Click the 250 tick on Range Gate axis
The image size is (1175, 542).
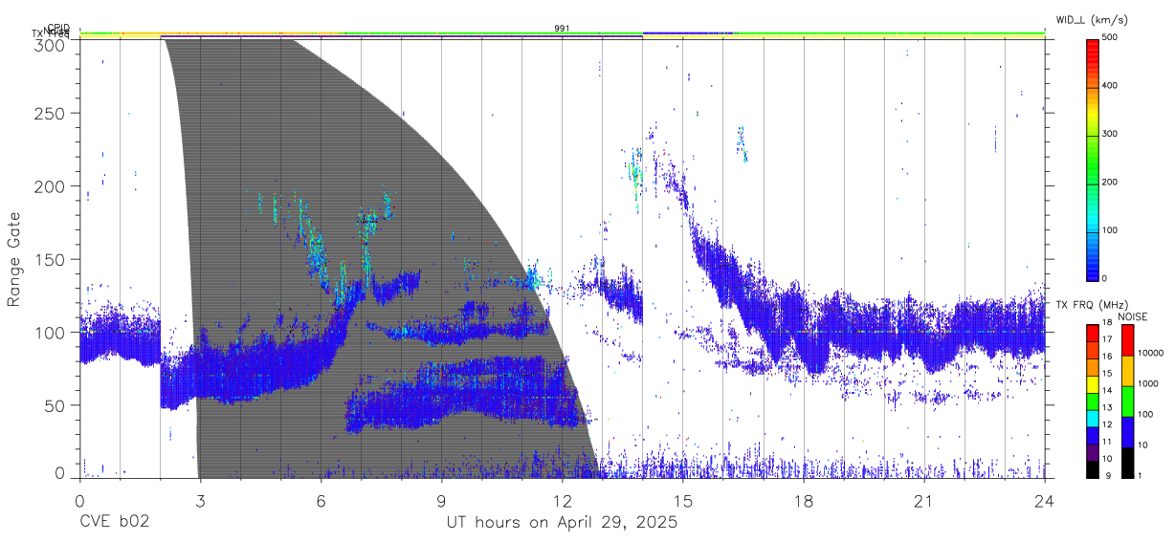[52, 113]
